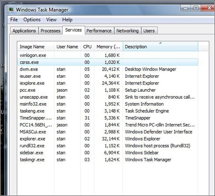Click Windows host process (Rundll32) description
Image resolution: width=215 pixels, height=196 pixels.
pyautogui.click(x=158, y=146)
